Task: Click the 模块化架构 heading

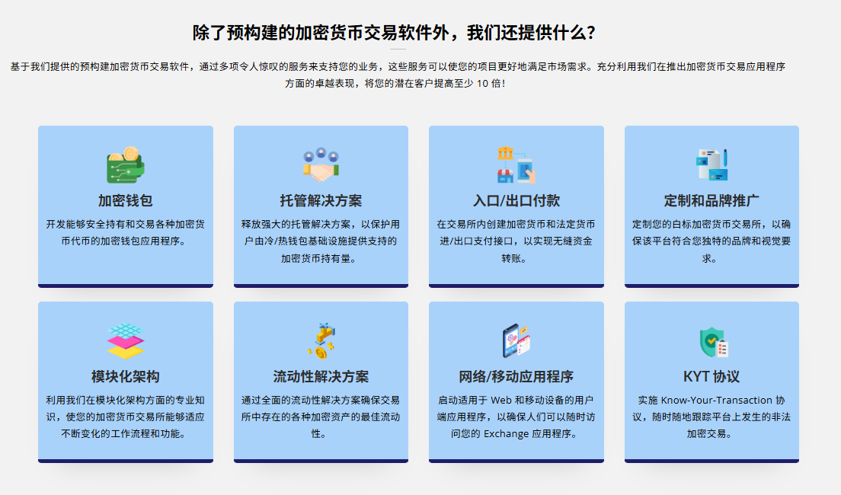Action: (x=126, y=377)
